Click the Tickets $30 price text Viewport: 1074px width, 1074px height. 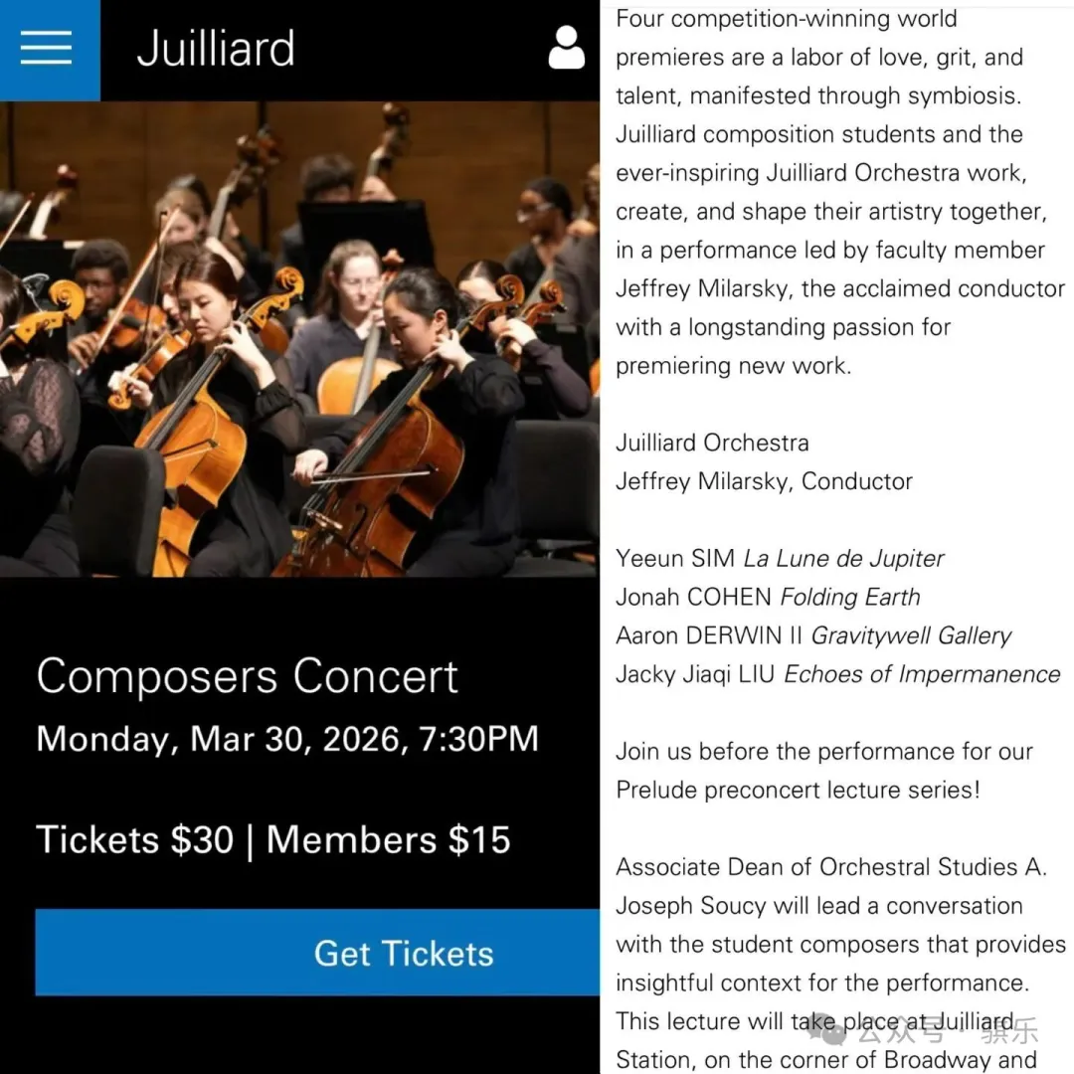(134, 840)
